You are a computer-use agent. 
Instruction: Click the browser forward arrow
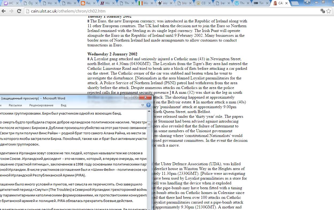pos(11,11)
